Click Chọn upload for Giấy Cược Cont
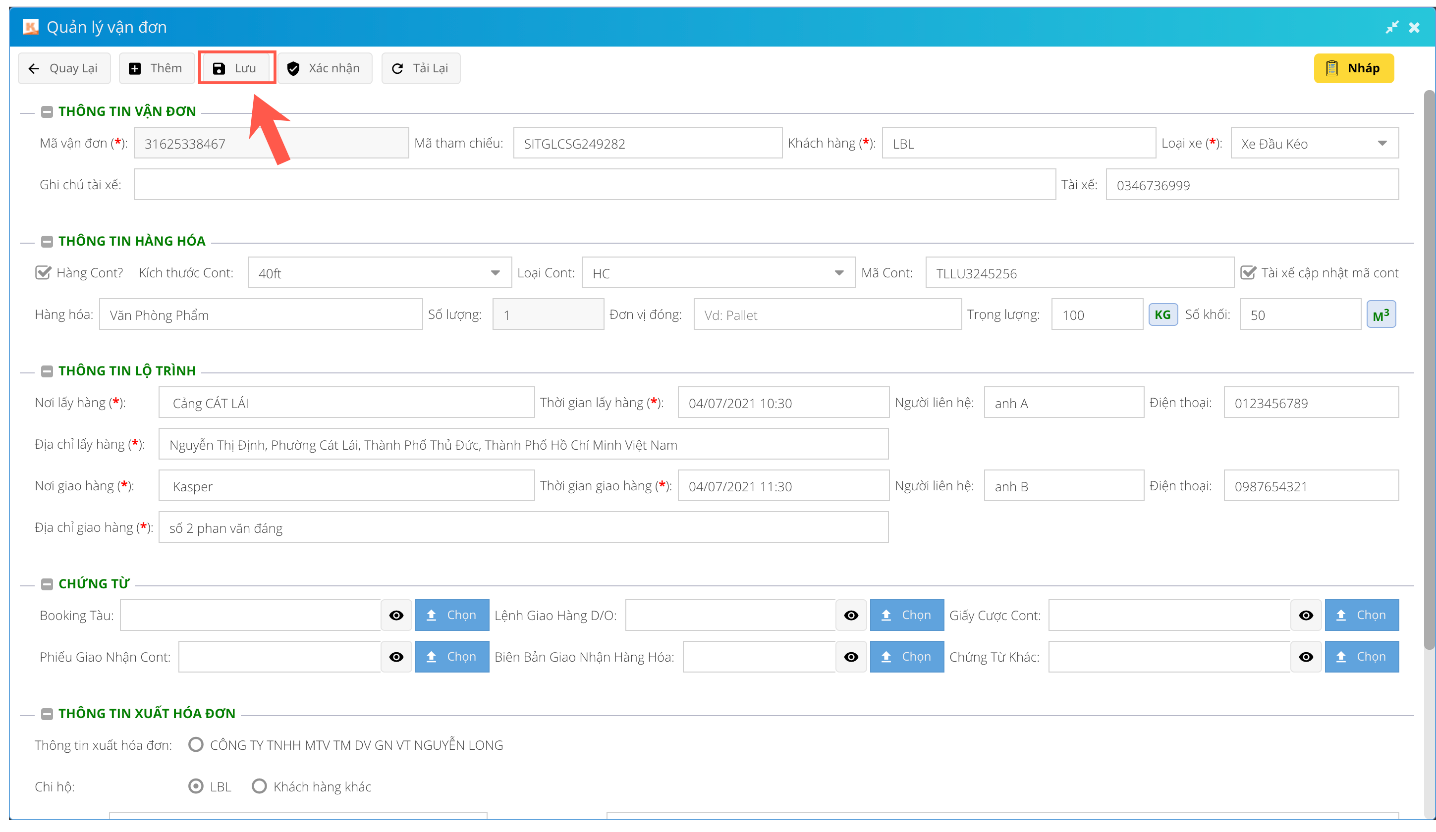The width and height of the screenshot is (1436, 832). [1361, 615]
